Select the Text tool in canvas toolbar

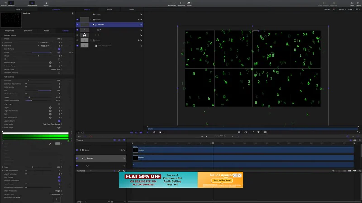pyautogui.click(x=258, y=132)
